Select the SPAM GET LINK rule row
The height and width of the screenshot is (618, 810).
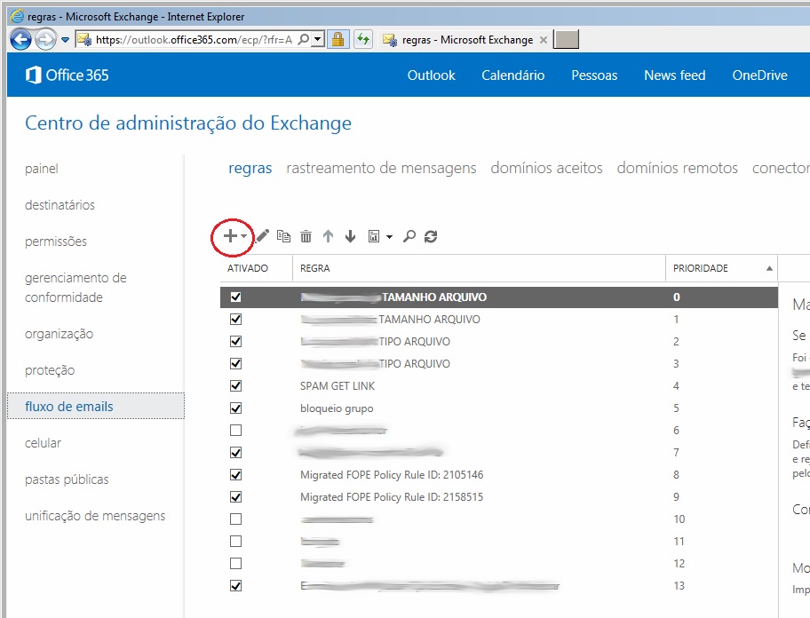point(499,385)
